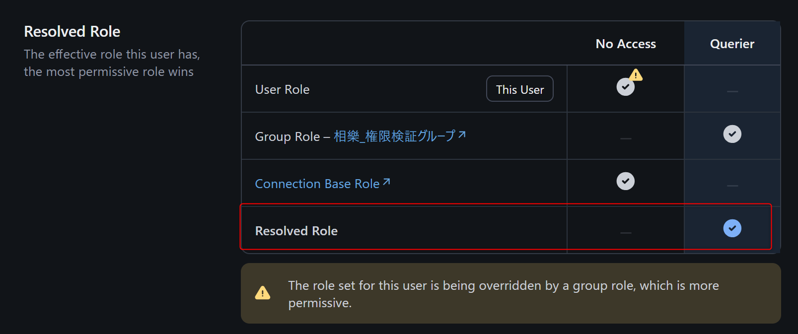Select Connection Base Role No Access checkmark
Viewport: 798px width, 334px height.
tap(625, 181)
